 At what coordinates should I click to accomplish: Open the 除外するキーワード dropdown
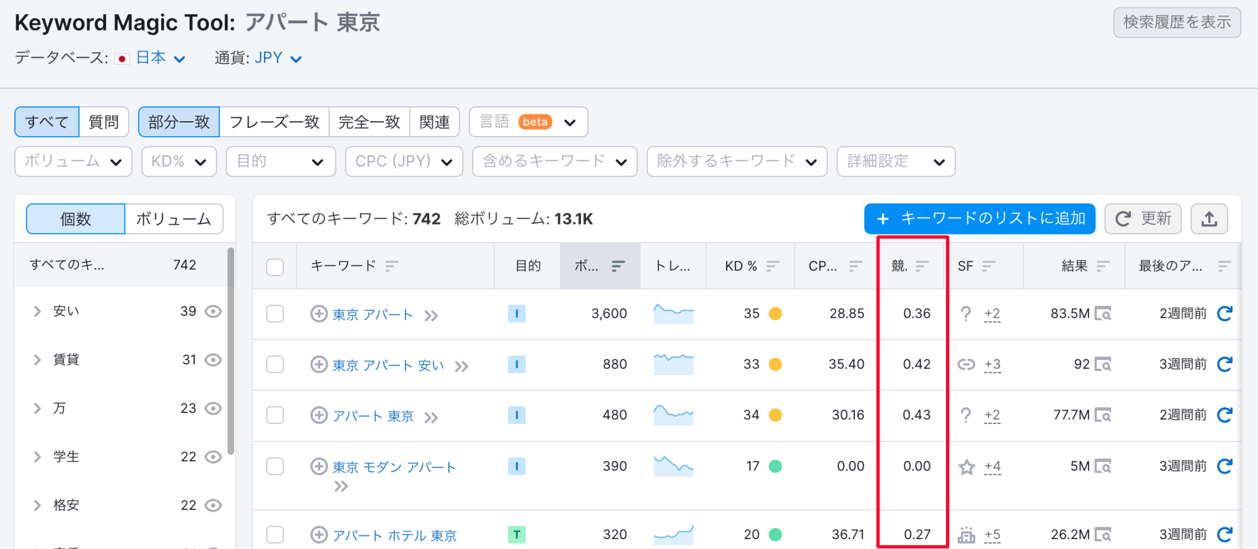[x=737, y=162]
